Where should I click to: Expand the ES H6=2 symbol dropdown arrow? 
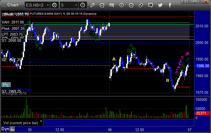click(x=48, y=5)
